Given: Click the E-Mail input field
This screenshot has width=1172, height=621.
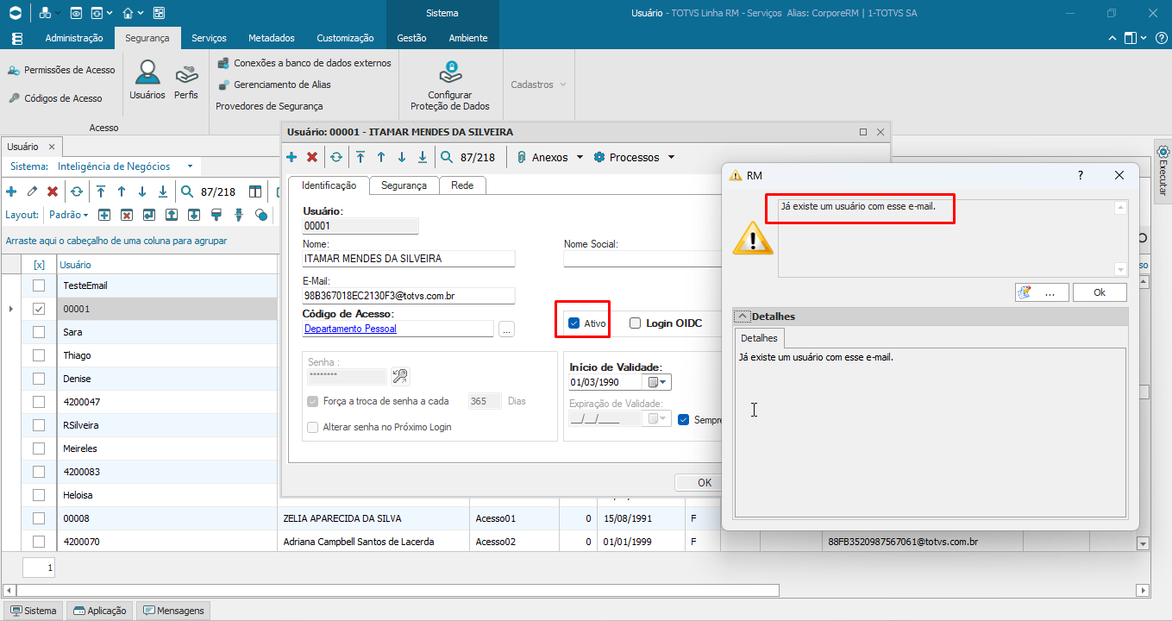Looking at the screenshot, I should (x=409, y=296).
